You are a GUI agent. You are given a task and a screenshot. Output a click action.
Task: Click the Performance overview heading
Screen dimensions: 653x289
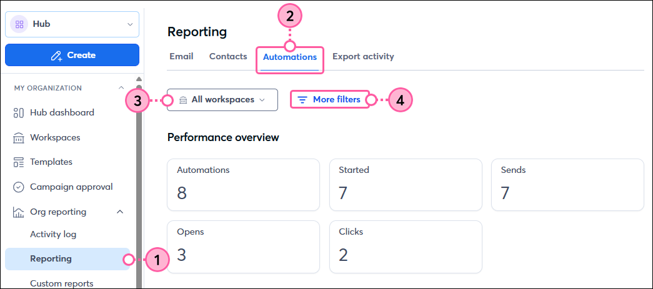[x=223, y=137]
